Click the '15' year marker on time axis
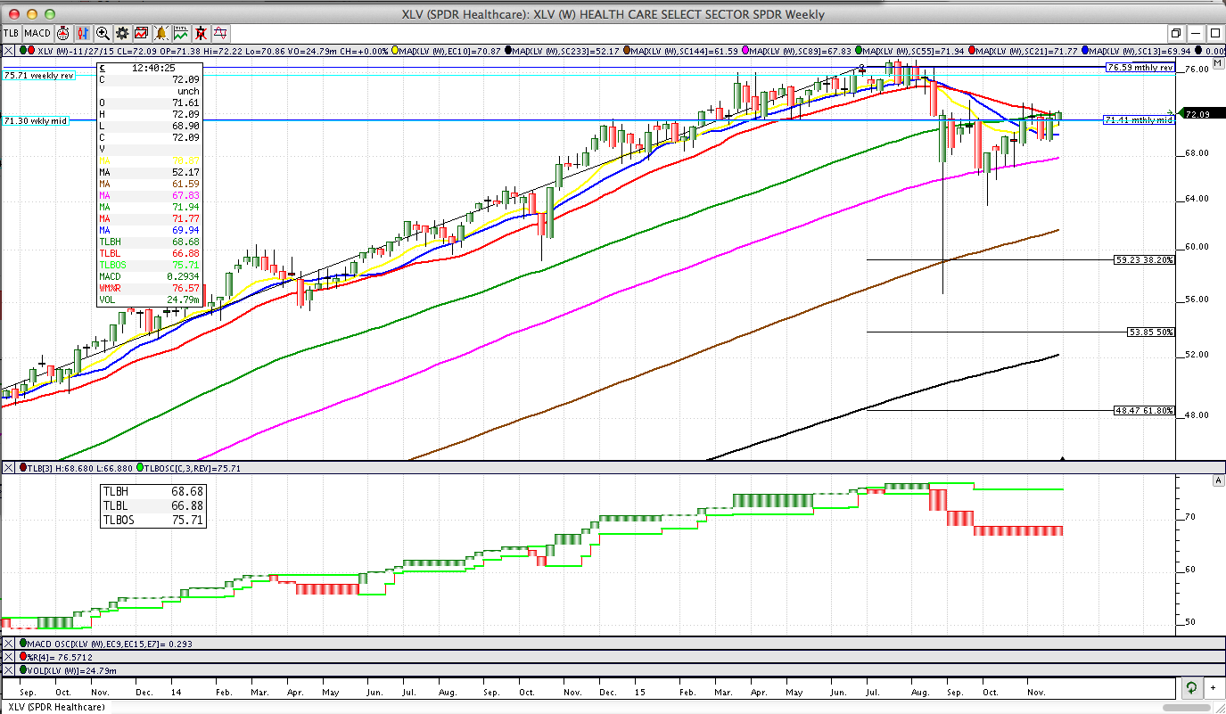The image size is (1226, 714). pos(638,692)
